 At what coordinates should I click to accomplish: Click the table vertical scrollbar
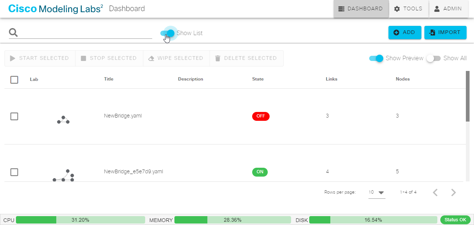468,96
